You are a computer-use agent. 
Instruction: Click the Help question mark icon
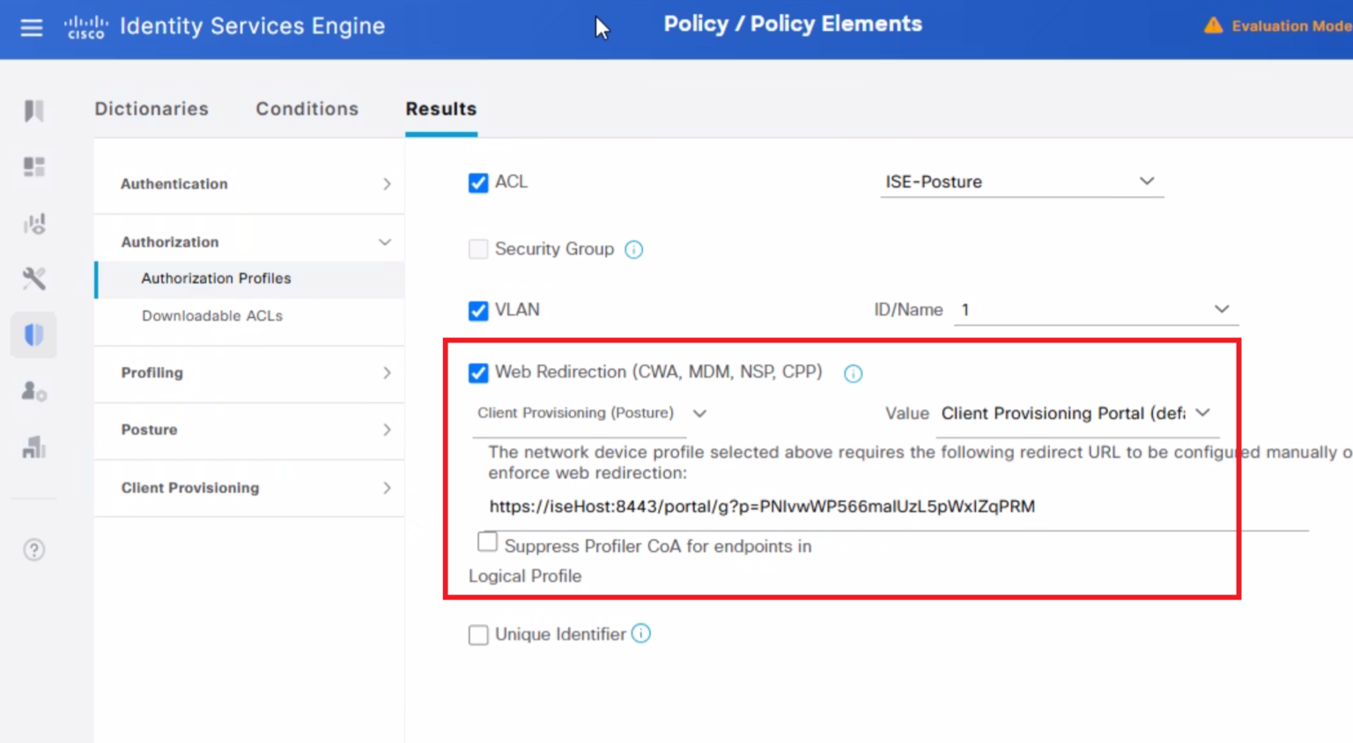coord(33,549)
